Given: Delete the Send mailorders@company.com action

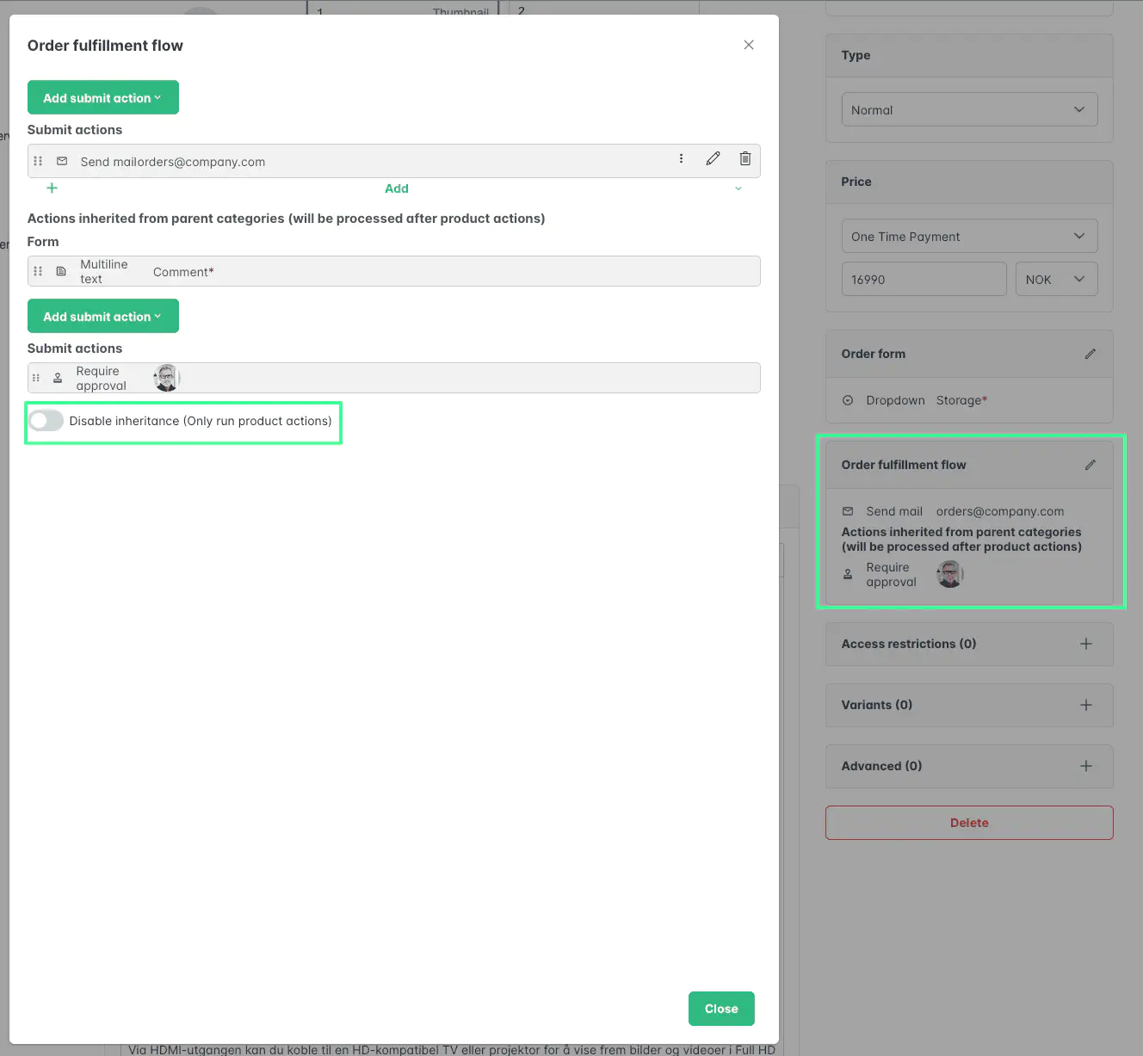Looking at the screenshot, I should [745, 159].
